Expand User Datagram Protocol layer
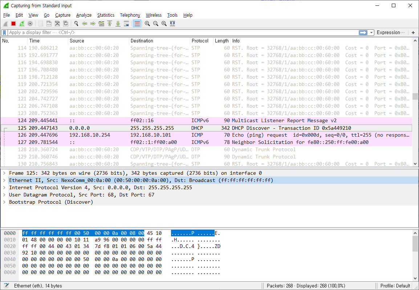The width and height of the screenshot is (419, 290). [4, 195]
